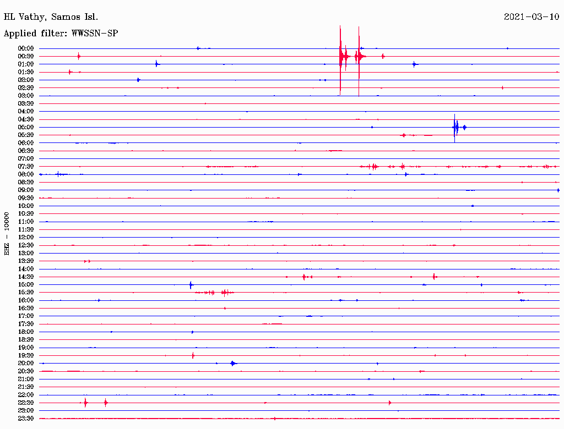
Task: Select the 10:00 time label
Action: (26, 206)
